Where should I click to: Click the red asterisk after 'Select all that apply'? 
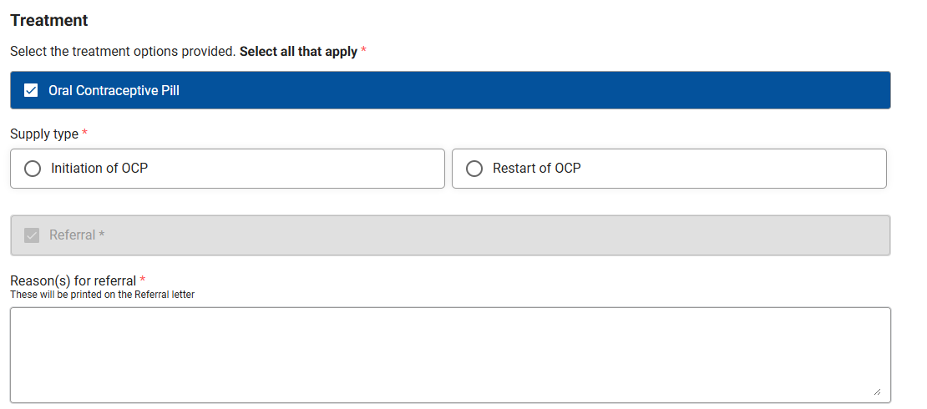pyautogui.click(x=363, y=50)
